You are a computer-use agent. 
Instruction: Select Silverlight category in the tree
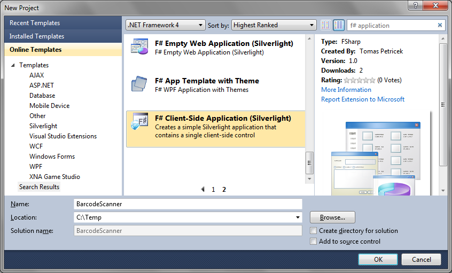pyautogui.click(x=43, y=126)
